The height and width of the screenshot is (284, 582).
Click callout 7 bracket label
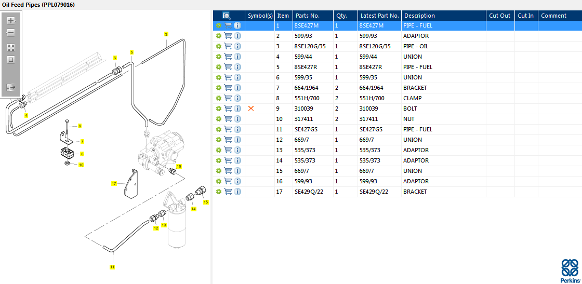tap(82, 141)
